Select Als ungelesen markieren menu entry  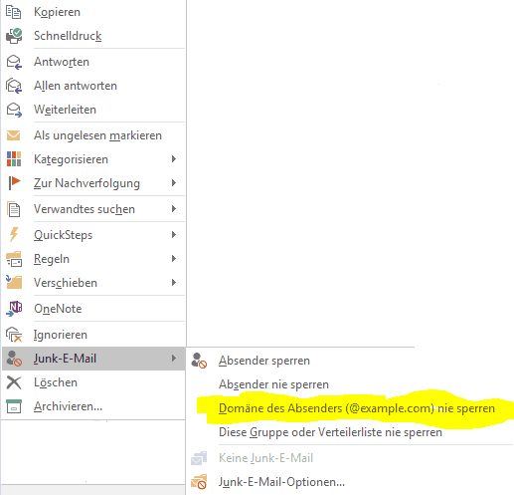[93, 135]
